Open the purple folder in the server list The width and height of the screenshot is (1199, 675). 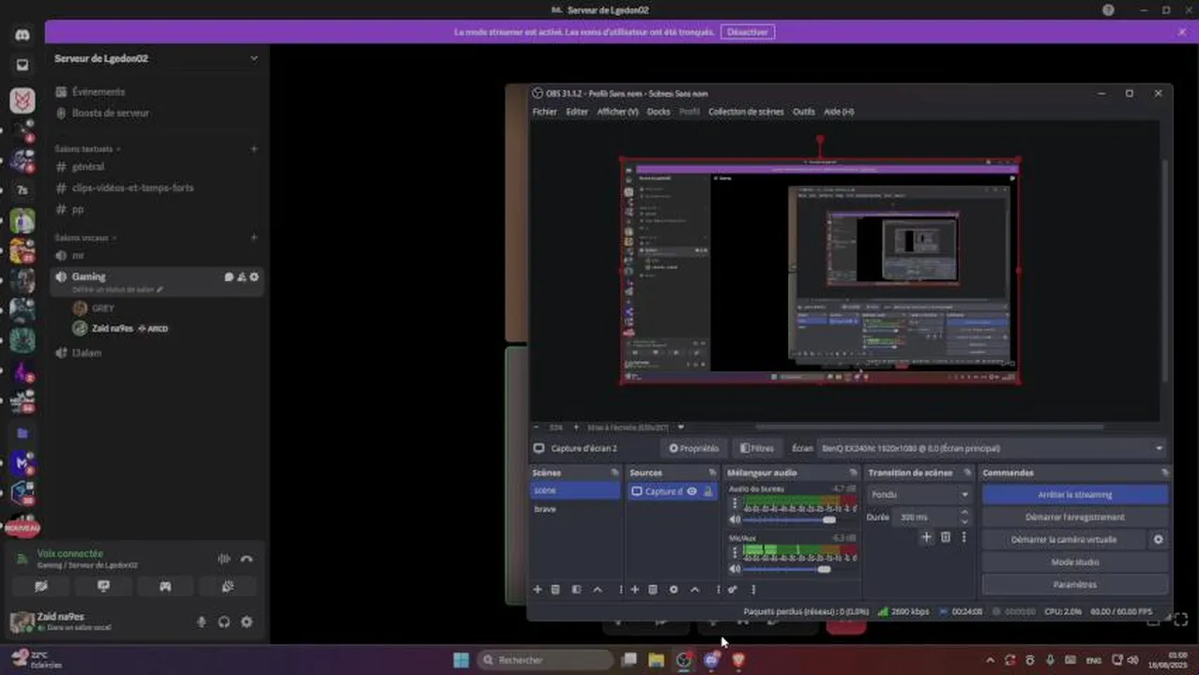[23, 433]
